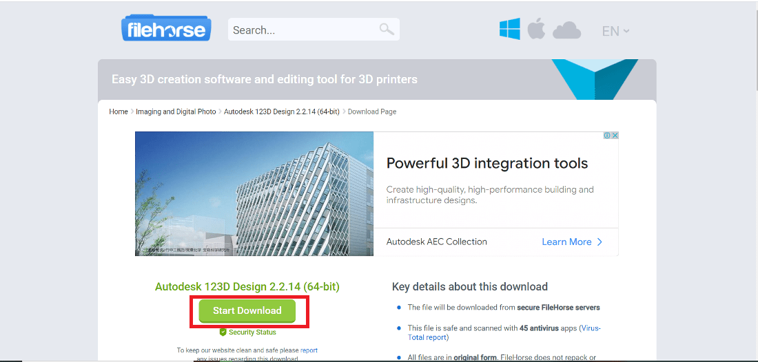Click the Start Download button
Image resolution: width=758 pixels, height=362 pixels.
point(247,311)
